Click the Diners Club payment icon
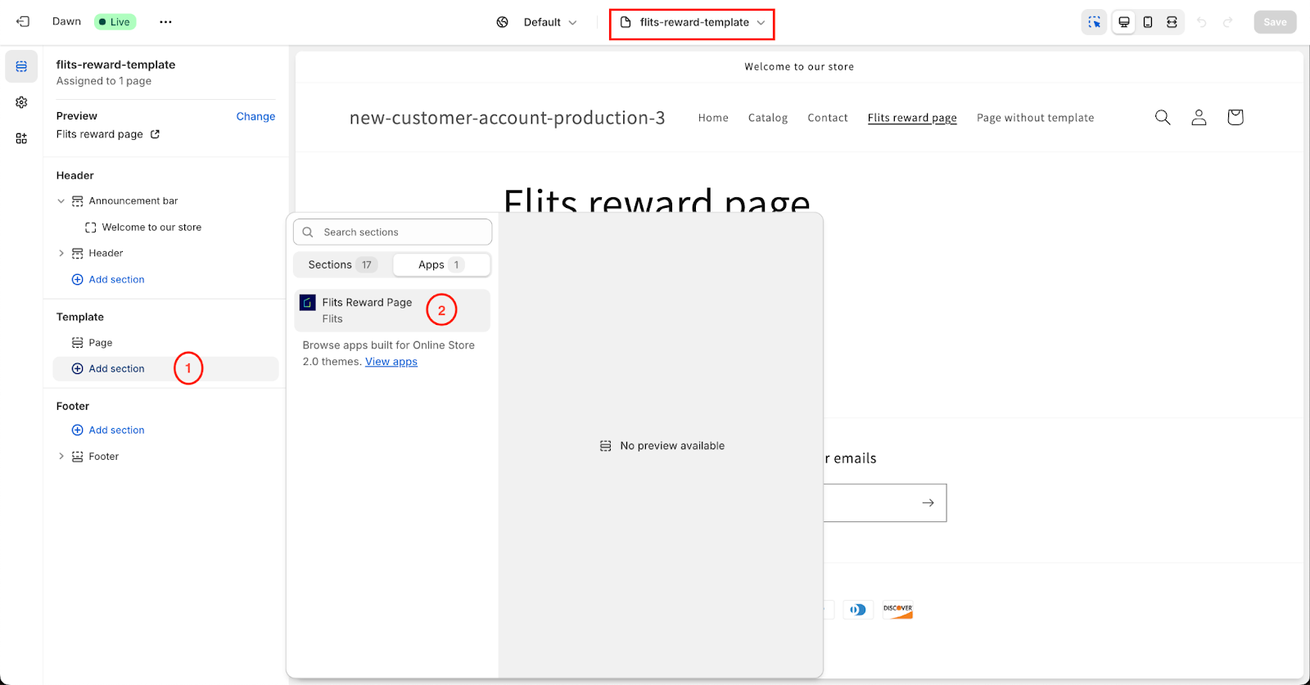The width and height of the screenshot is (1310, 685). click(x=858, y=610)
